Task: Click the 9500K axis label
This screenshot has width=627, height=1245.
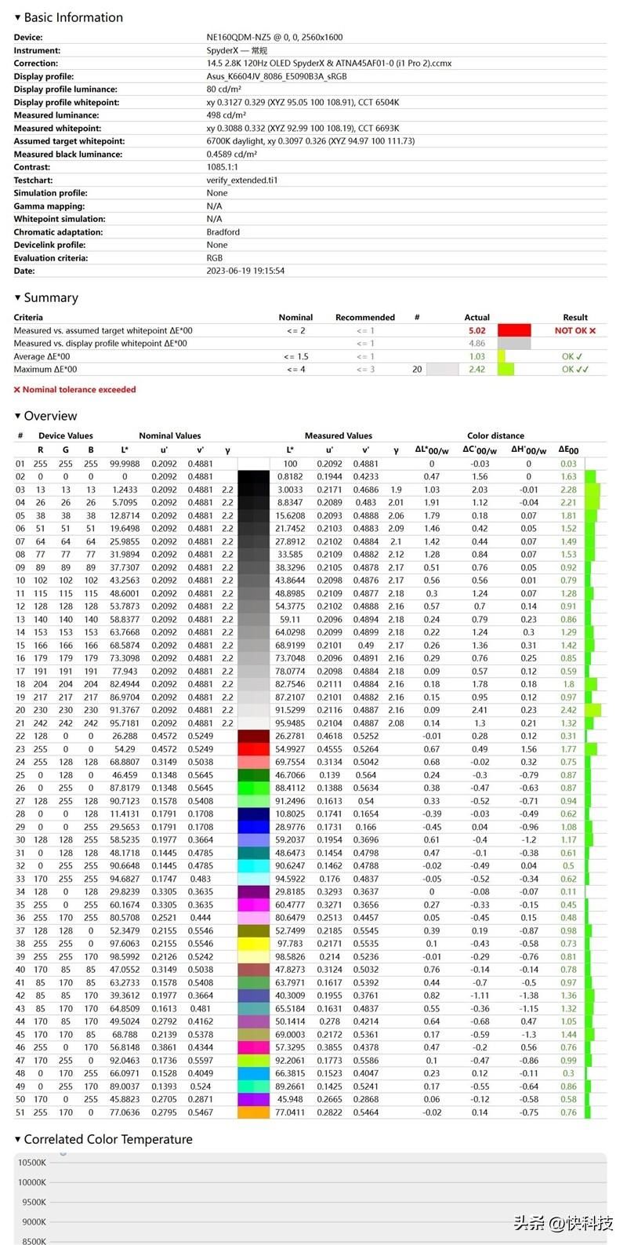Action: pyautogui.click(x=33, y=1203)
